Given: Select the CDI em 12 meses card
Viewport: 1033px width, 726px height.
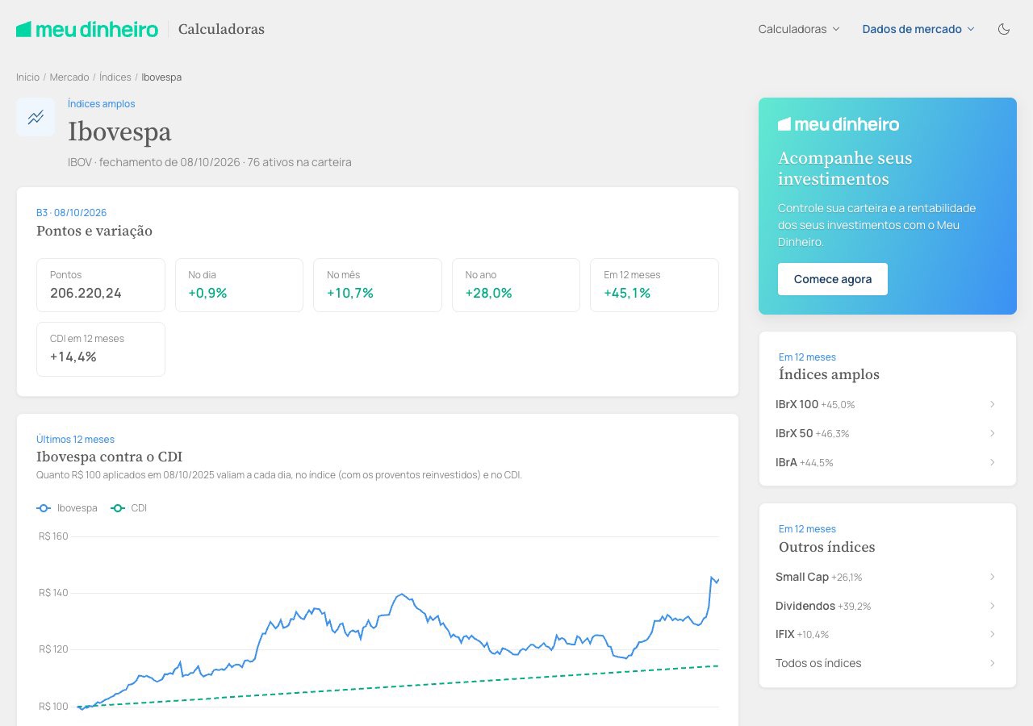Looking at the screenshot, I should click(101, 349).
